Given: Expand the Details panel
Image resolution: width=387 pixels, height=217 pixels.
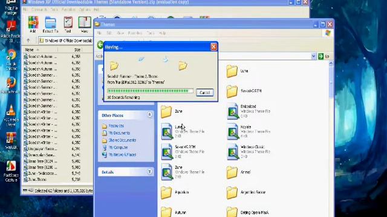Looking at the screenshot, I should 149,171.
